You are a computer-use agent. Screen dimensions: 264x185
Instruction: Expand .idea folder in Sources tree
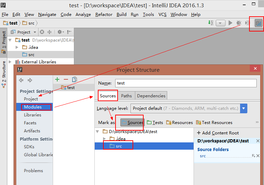104,139
